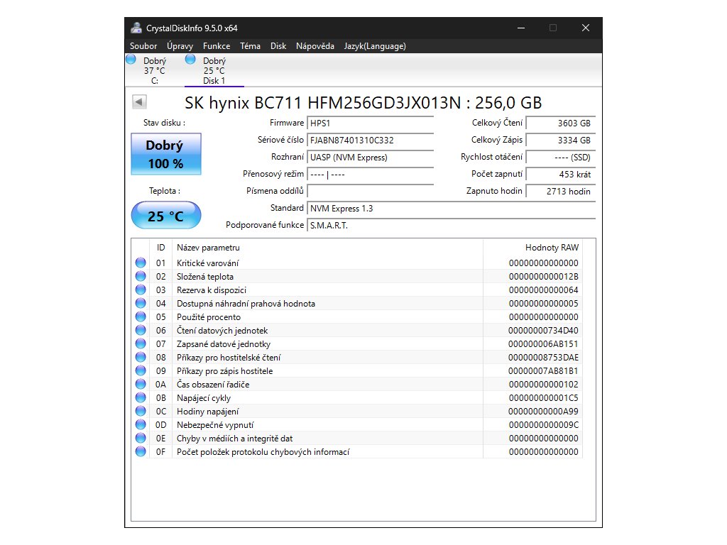This screenshot has width=727, height=545.
Task: Open the Nápověda menu
Action: tap(315, 46)
